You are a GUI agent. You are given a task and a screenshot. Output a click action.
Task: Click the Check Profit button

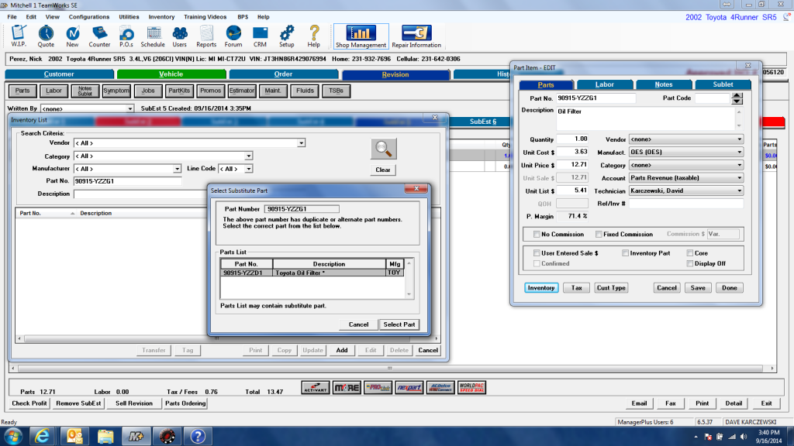click(29, 403)
